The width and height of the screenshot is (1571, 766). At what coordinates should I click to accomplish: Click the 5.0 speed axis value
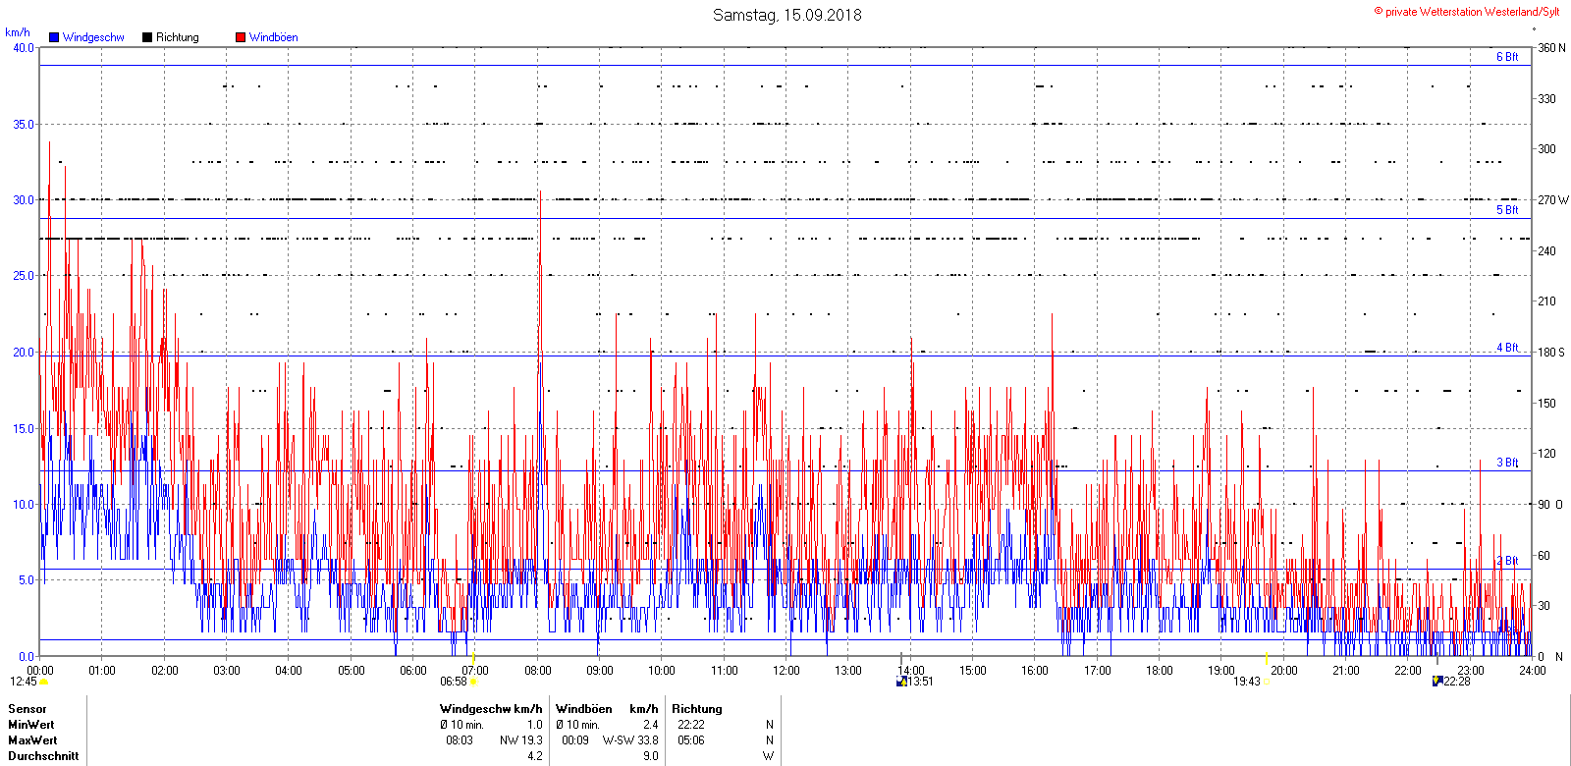(x=27, y=580)
